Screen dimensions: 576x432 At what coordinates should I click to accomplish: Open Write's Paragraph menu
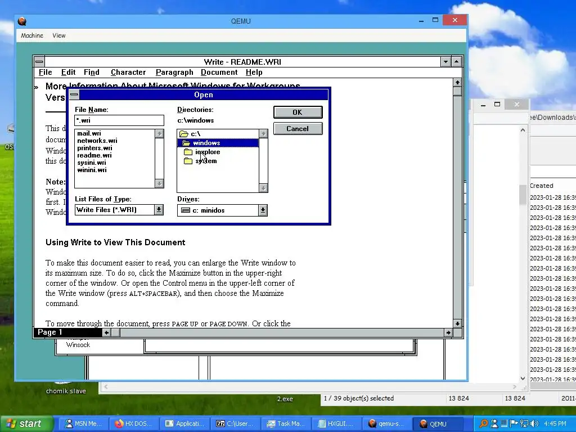click(174, 73)
